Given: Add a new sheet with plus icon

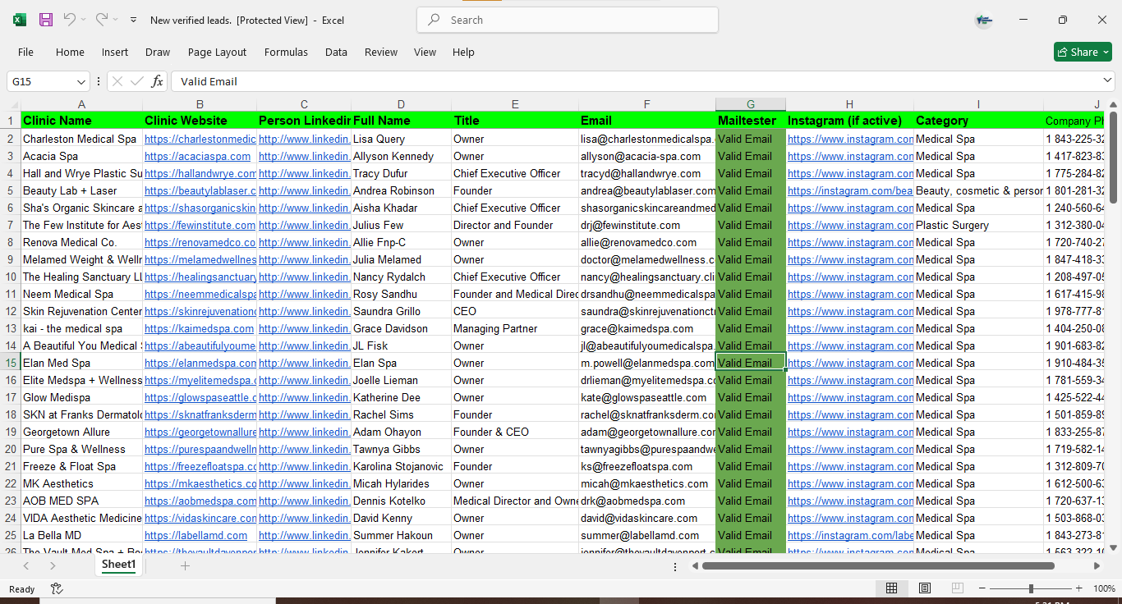Looking at the screenshot, I should [x=185, y=565].
